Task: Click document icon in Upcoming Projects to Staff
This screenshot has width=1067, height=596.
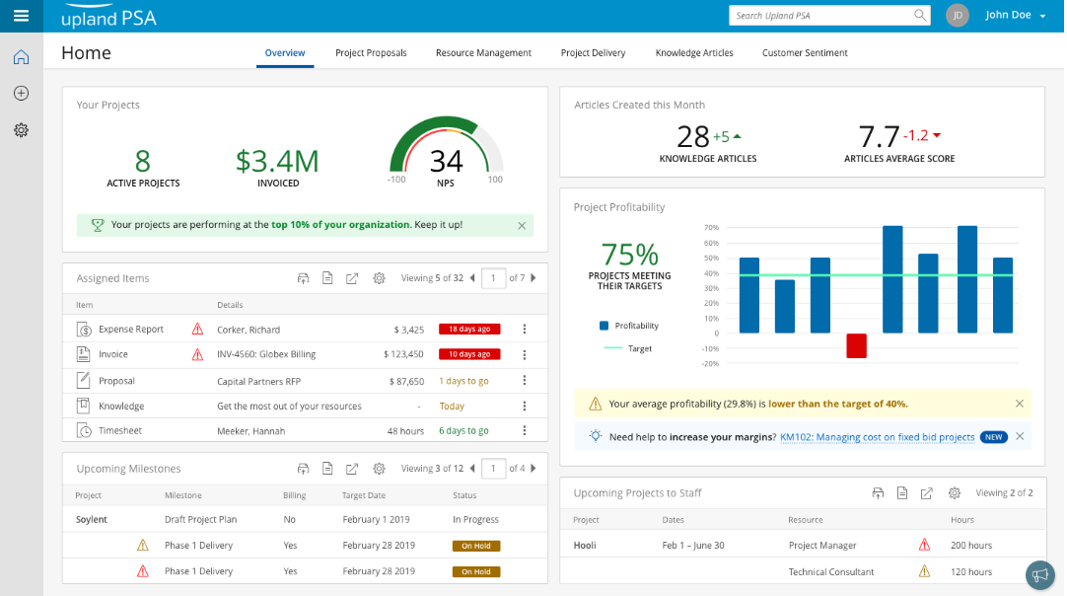Action: point(901,493)
